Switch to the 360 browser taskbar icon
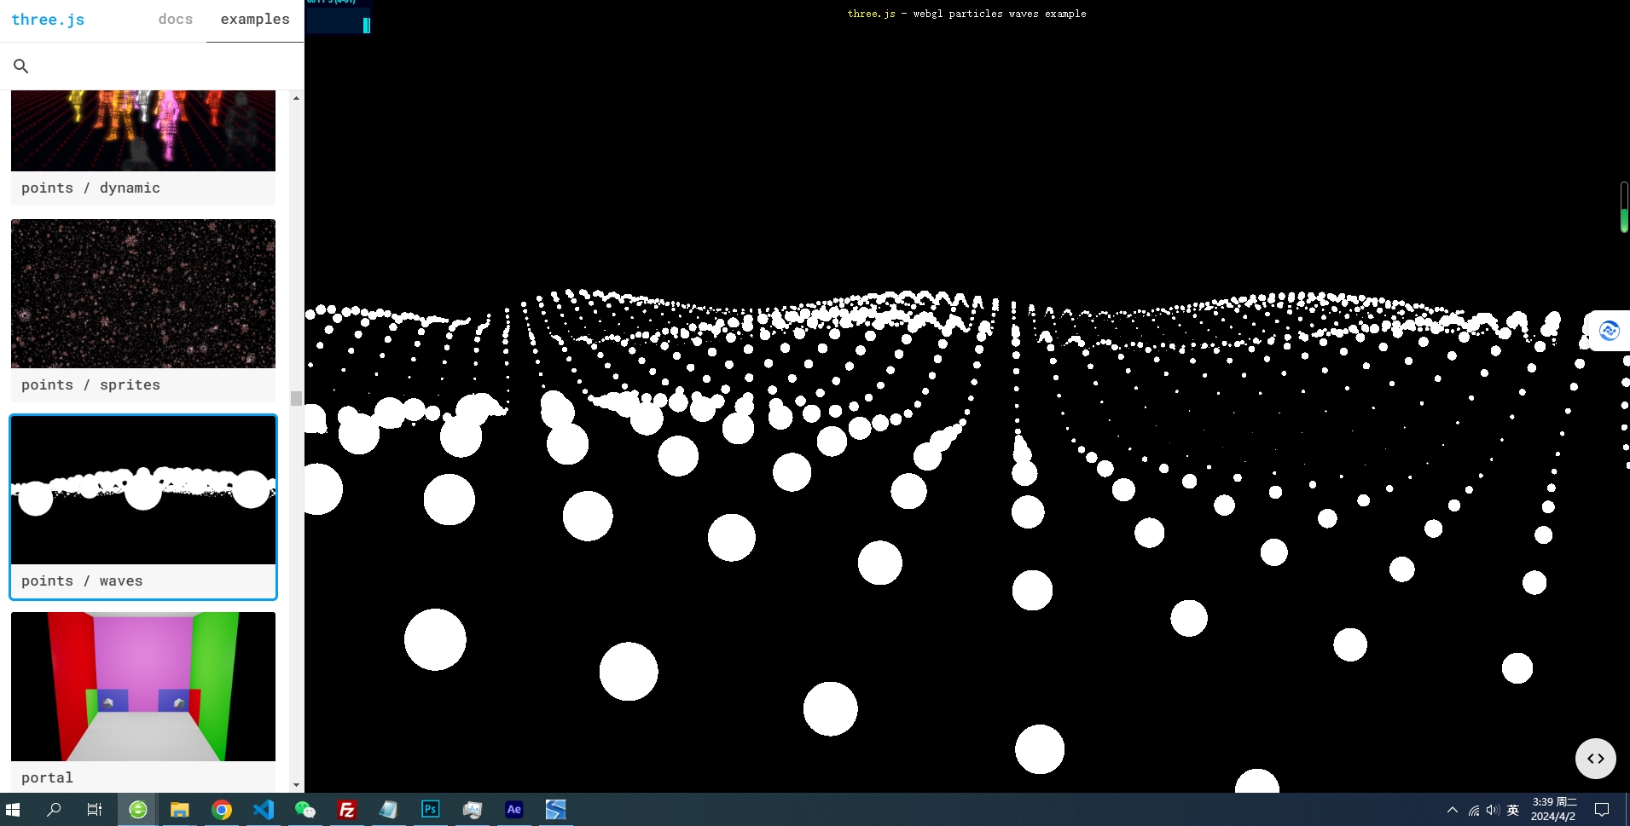Image resolution: width=1630 pixels, height=826 pixels. (x=137, y=810)
